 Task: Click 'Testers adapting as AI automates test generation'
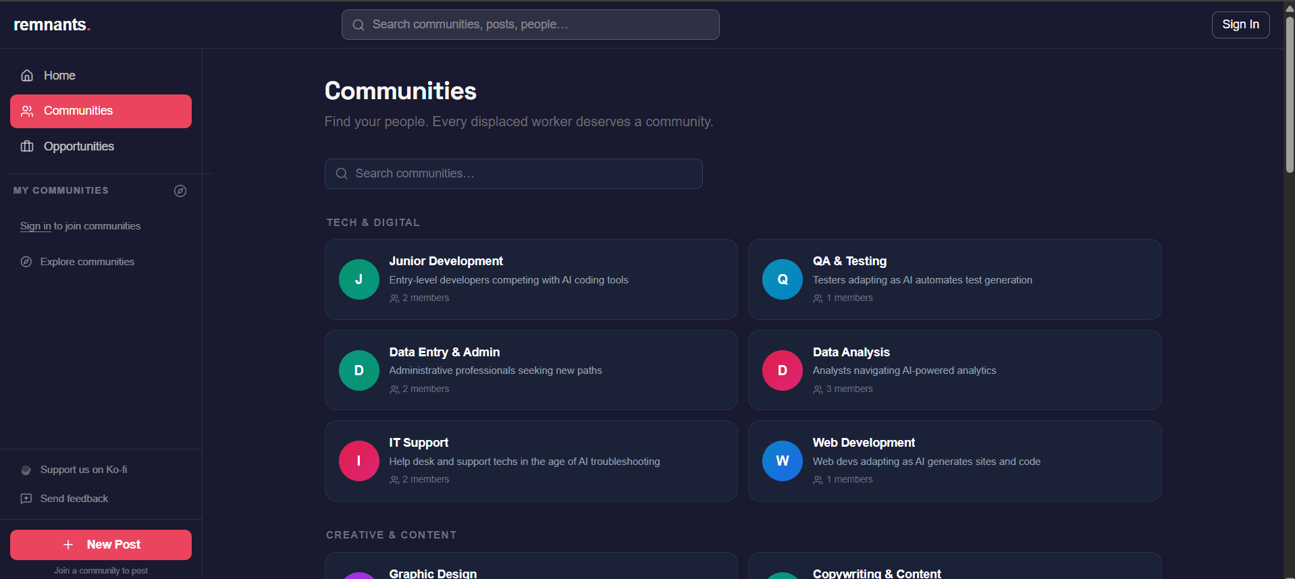click(922, 280)
